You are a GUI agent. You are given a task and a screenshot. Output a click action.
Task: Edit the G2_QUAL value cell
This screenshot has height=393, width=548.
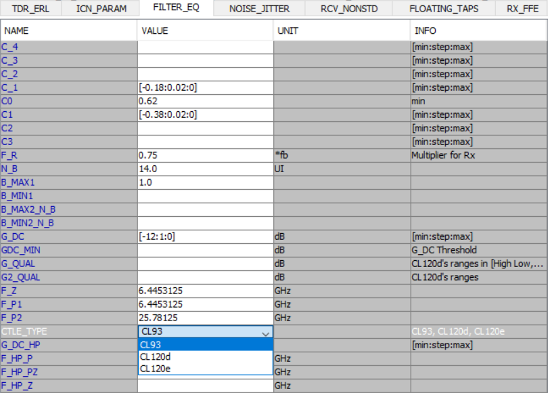pyautogui.click(x=206, y=278)
